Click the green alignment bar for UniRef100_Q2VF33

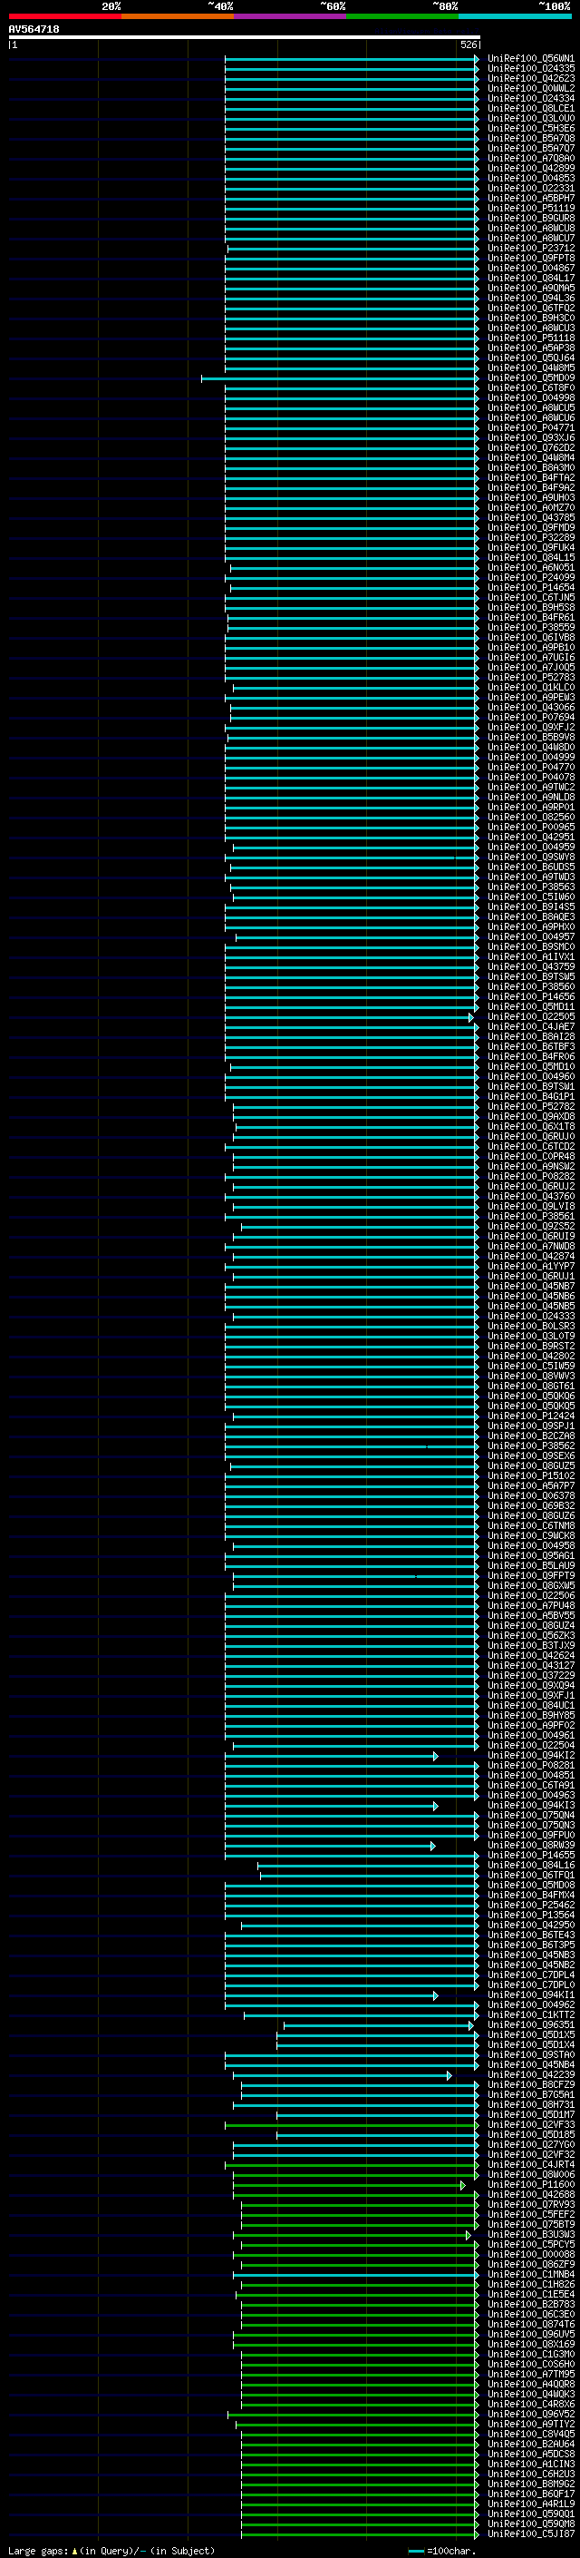pyautogui.click(x=352, y=2126)
